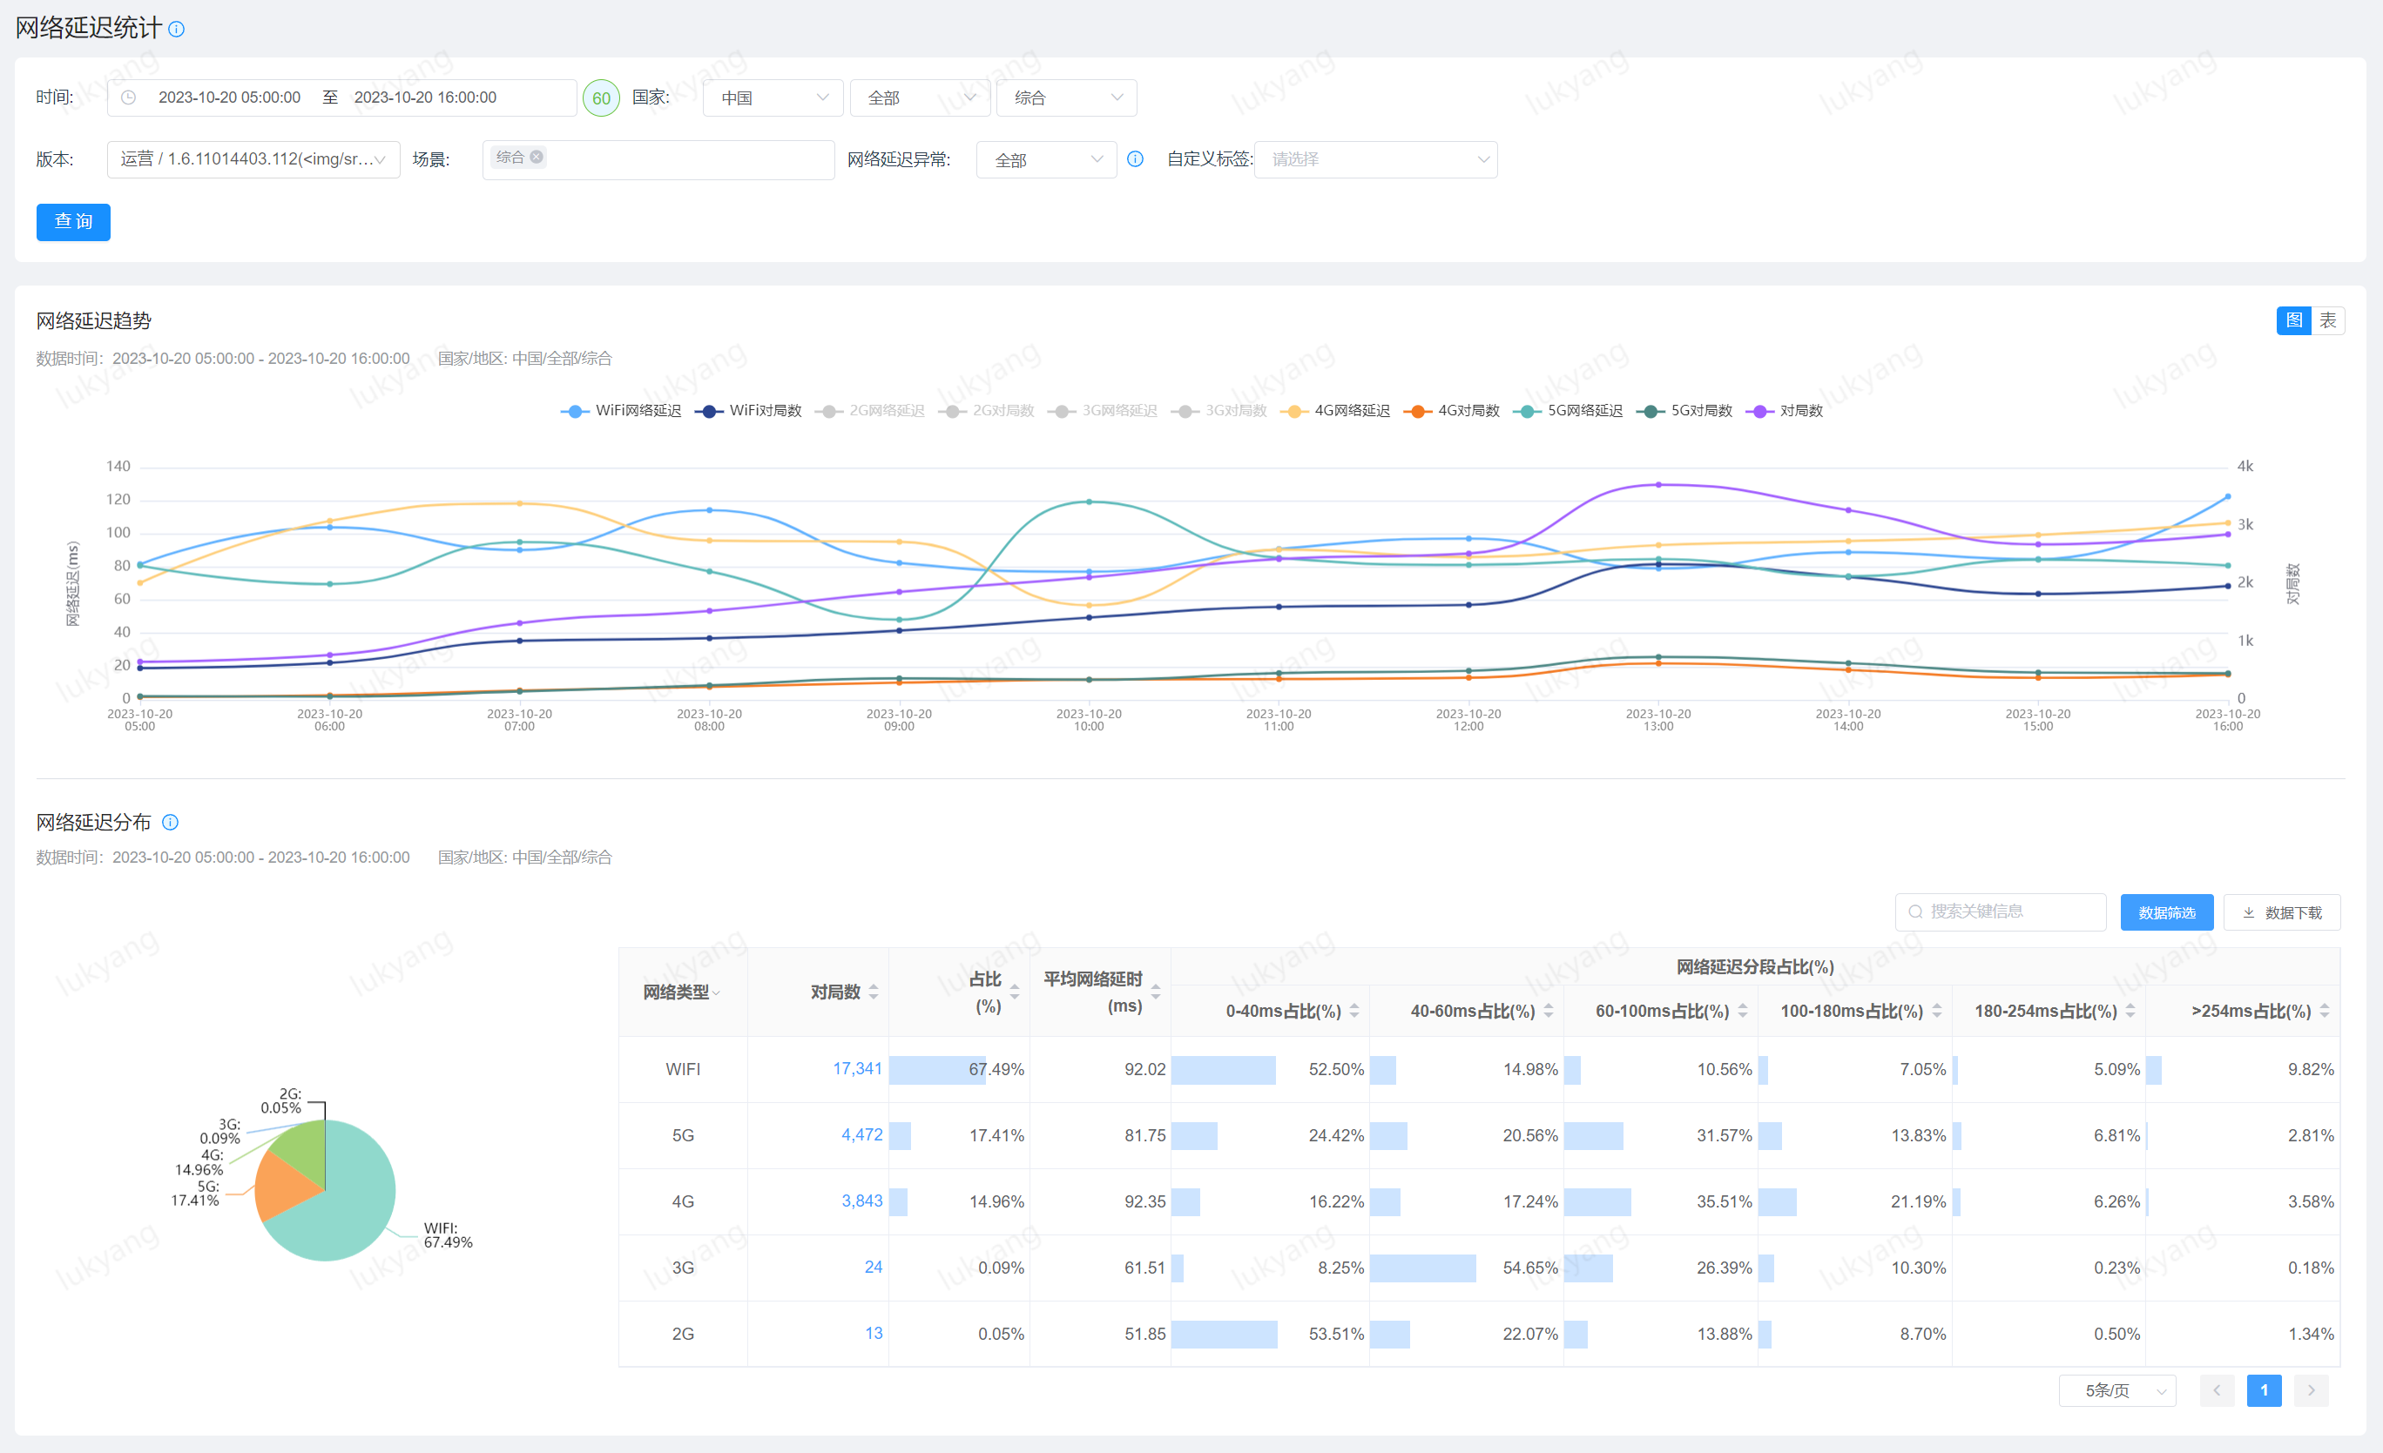Click the clock icon in time range field
Viewport: 2383px width, 1453px height.
coord(129,98)
